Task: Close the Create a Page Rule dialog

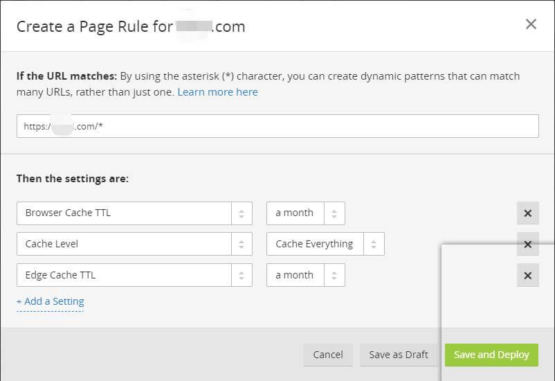Action: [x=531, y=24]
